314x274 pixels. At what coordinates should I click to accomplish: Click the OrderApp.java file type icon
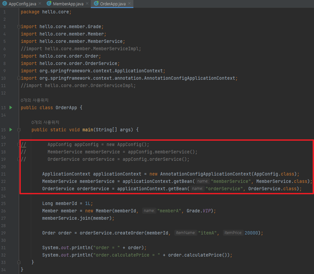point(96,3)
